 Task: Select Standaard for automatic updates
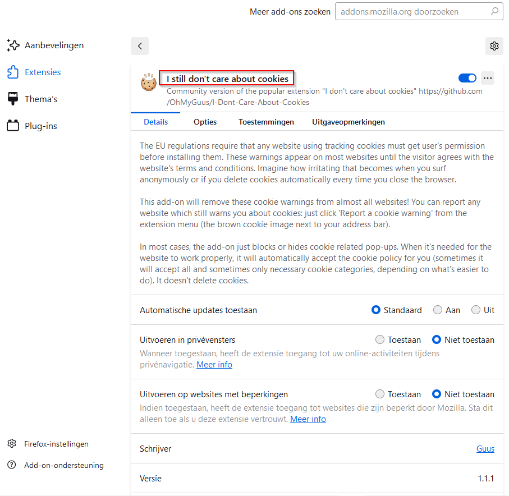(375, 310)
